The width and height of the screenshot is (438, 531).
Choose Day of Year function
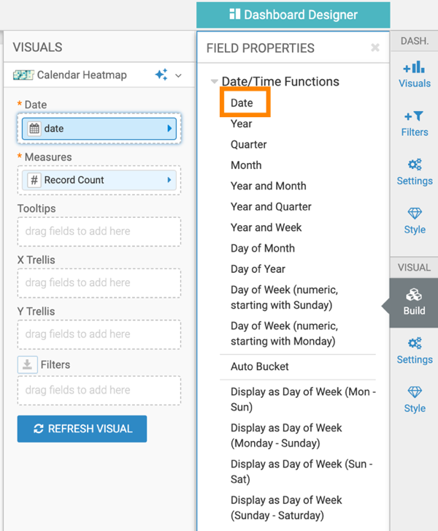pyautogui.click(x=258, y=268)
